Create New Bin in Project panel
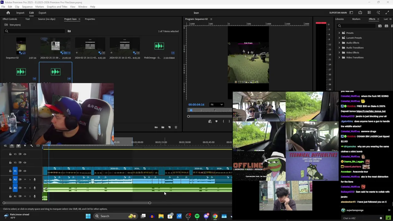The height and width of the screenshot is (221, 393). pyautogui.click(x=163, y=127)
